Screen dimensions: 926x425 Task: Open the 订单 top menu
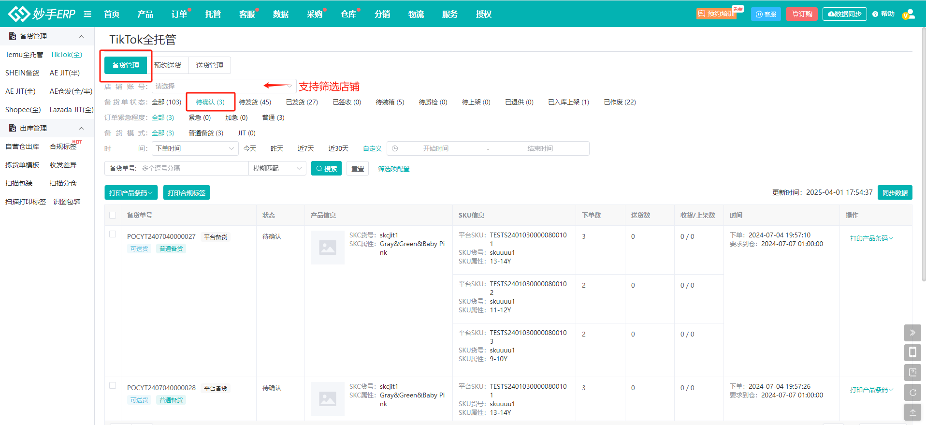(x=179, y=14)
